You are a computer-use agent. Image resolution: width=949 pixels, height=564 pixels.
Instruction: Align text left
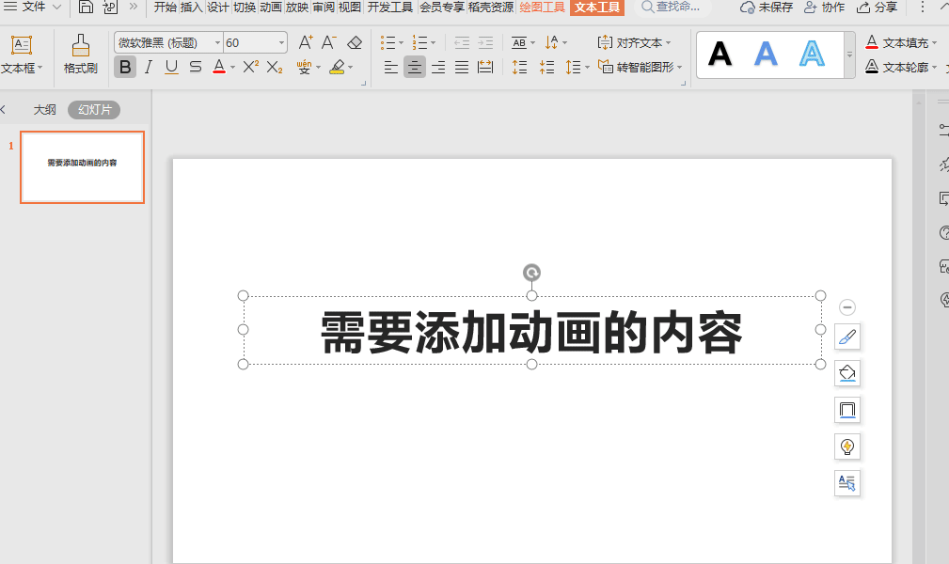pos(391,67)
